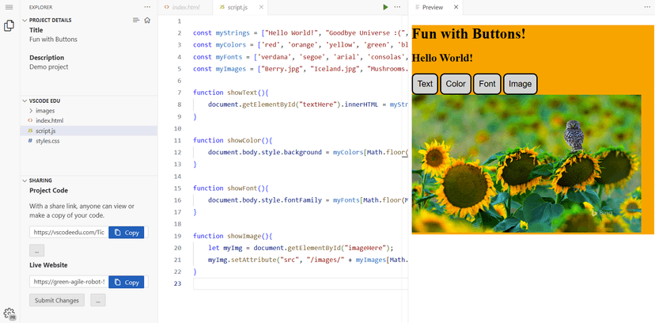
Task: Collapse the VSCODE EDU section
Action: tap(25, 101)
